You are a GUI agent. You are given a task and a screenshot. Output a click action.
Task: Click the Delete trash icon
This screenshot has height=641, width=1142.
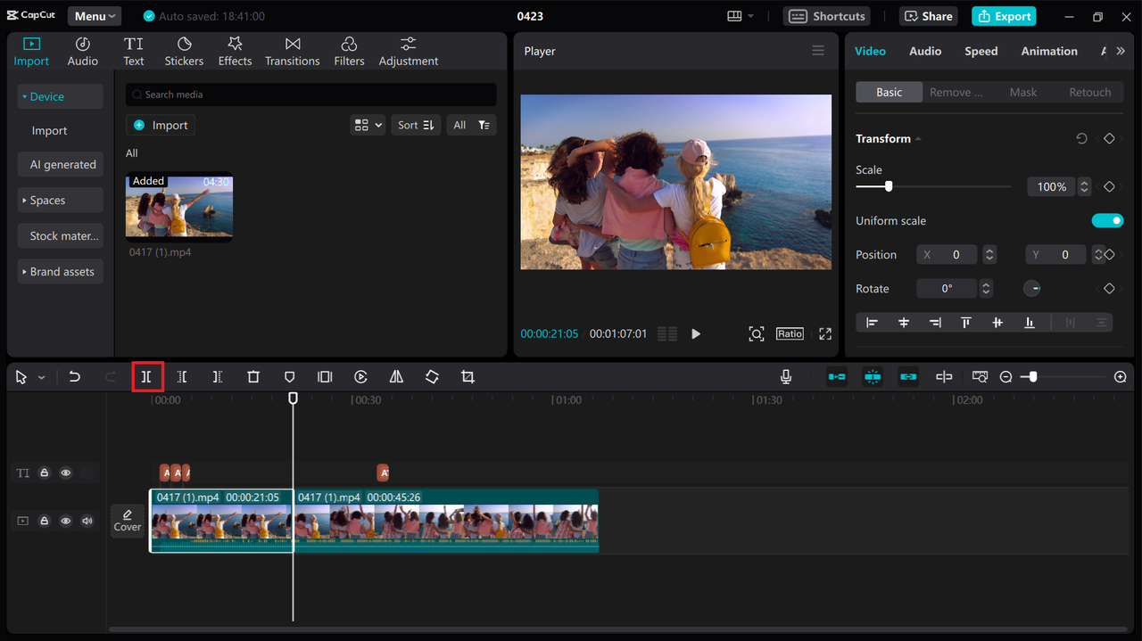(253, 377)
